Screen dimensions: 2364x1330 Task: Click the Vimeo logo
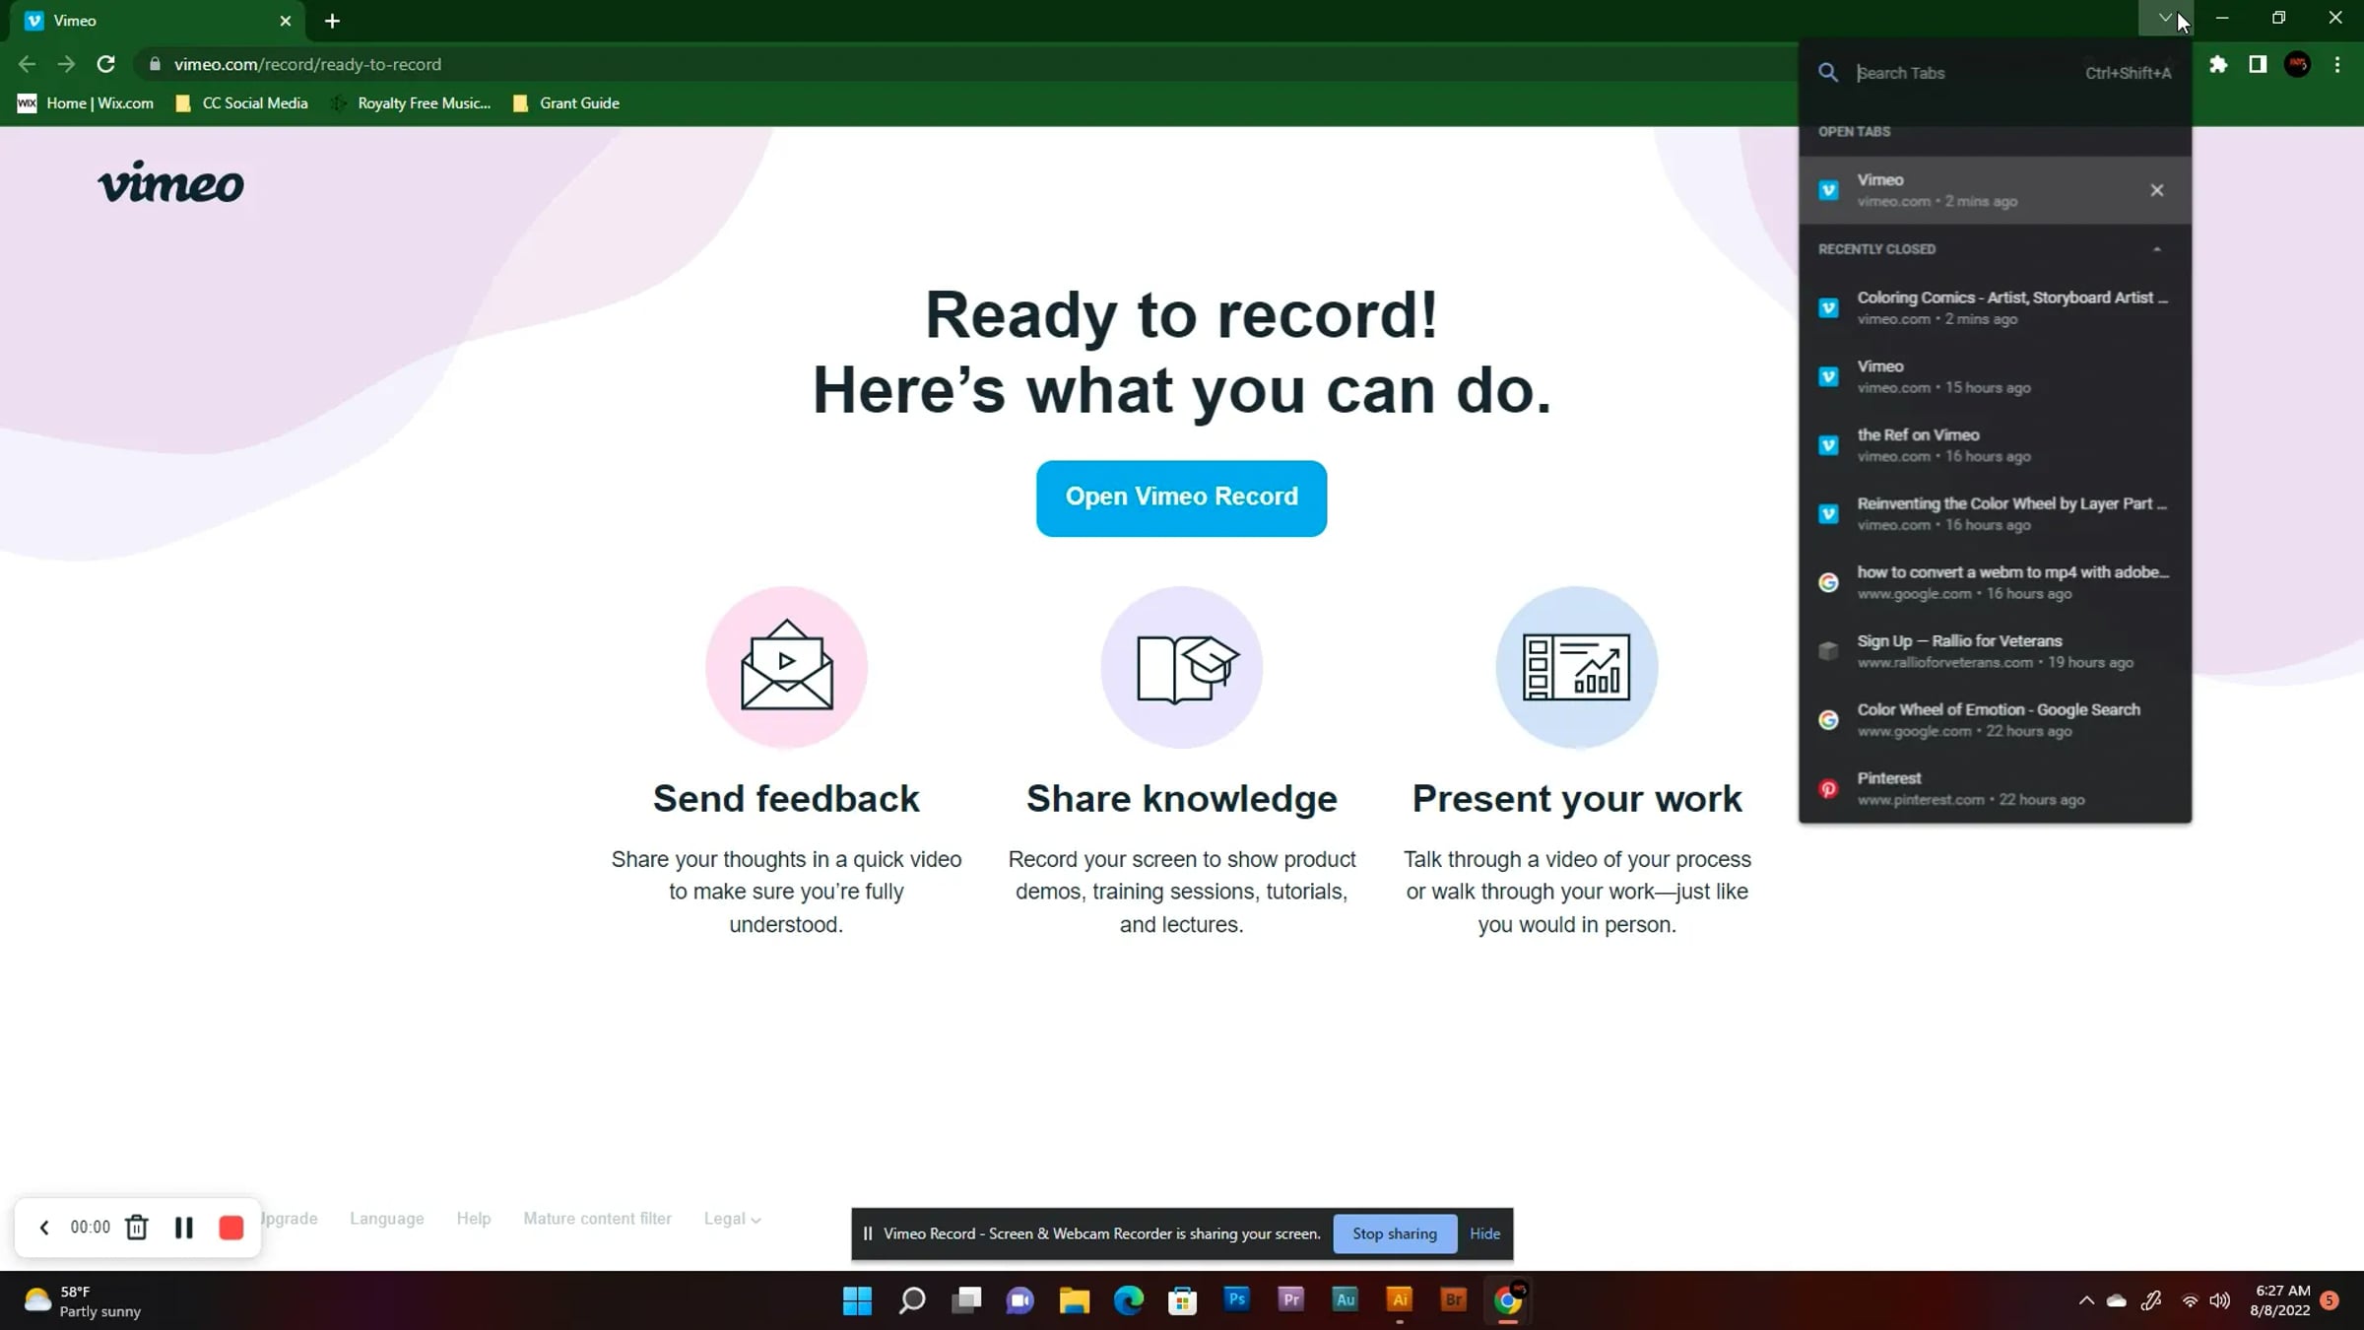[x=170, y=183]
